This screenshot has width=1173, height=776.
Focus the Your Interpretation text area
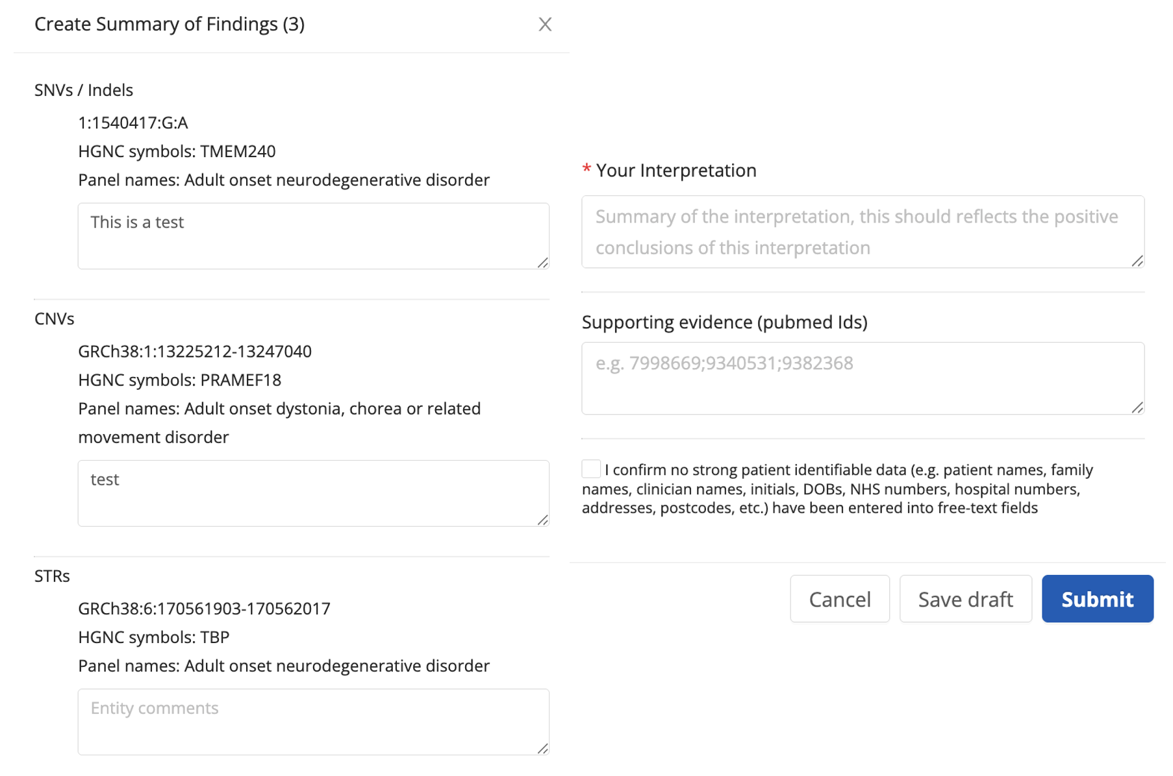(x=862, y=232)
